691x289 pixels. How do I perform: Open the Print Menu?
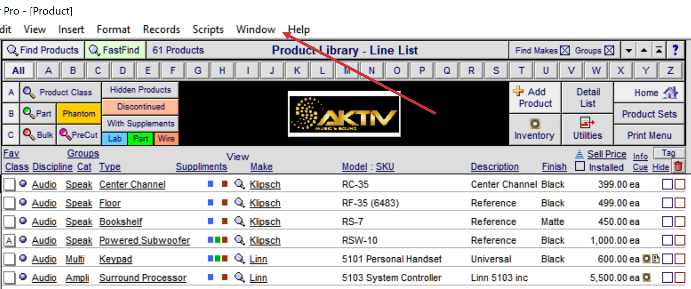click(x=649, y=135)
